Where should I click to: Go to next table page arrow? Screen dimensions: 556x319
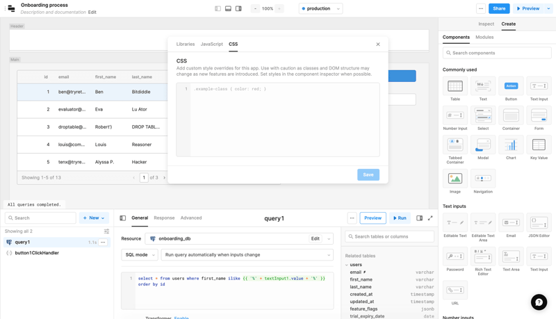pyautogui.click(x=164, y=178)
